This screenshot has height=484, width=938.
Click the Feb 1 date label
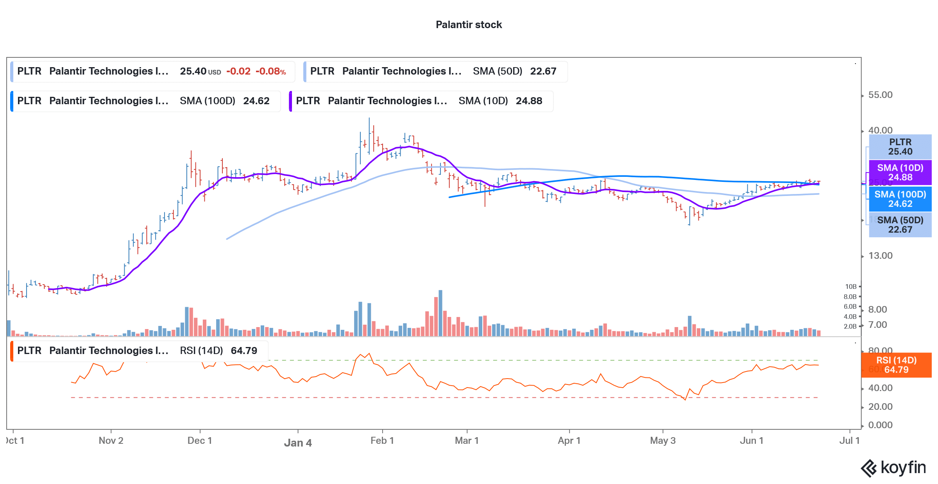click(382, 441)
